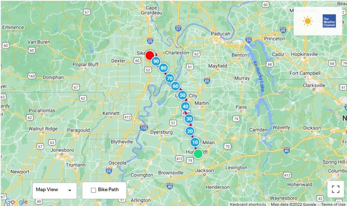Click the red end-point marker near Sikeston

tap(150, 55)
